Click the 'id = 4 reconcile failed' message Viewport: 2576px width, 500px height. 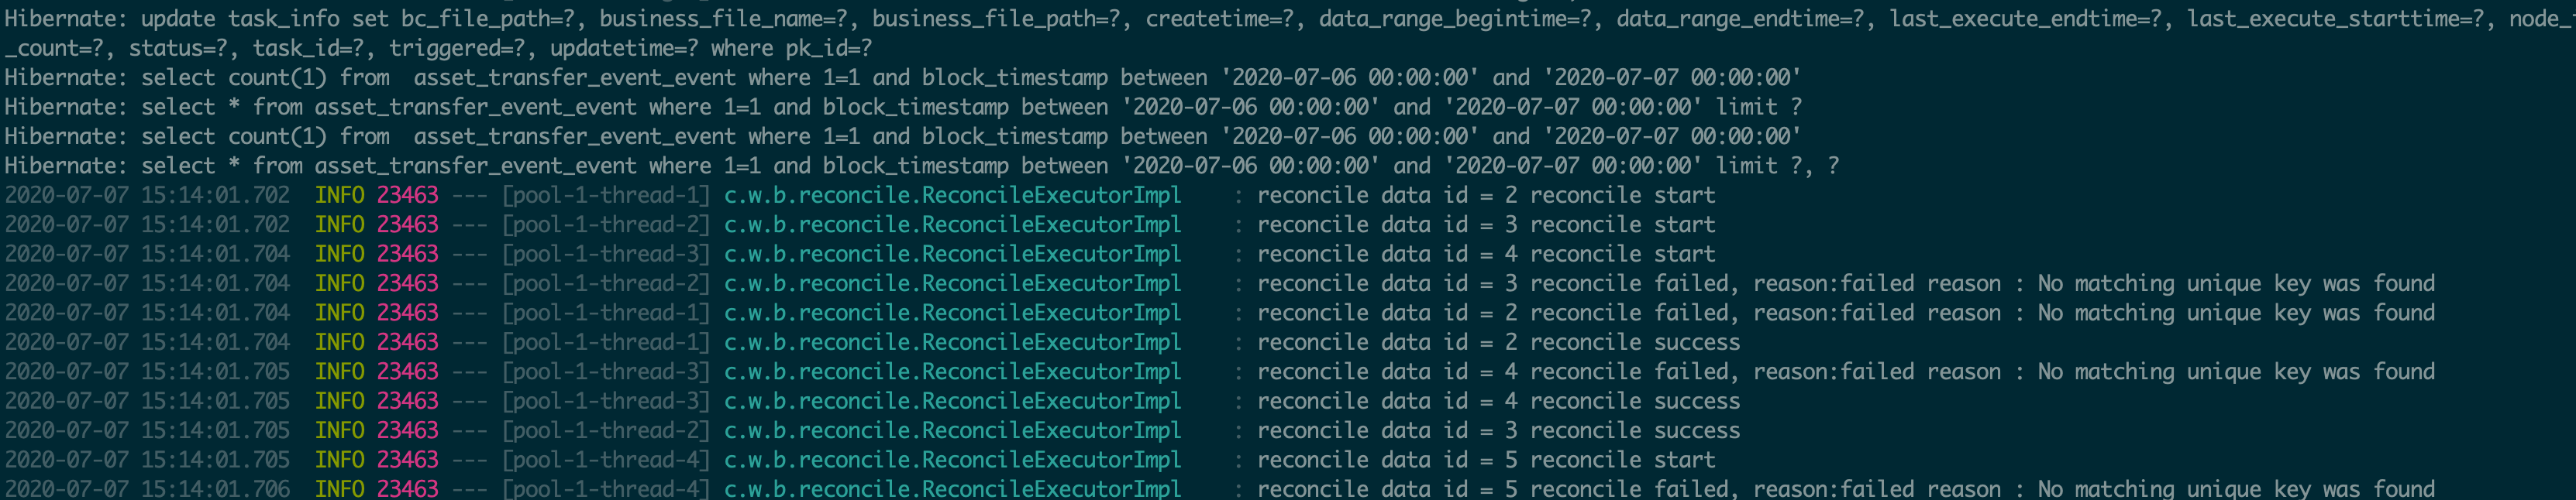[1585, 372]
